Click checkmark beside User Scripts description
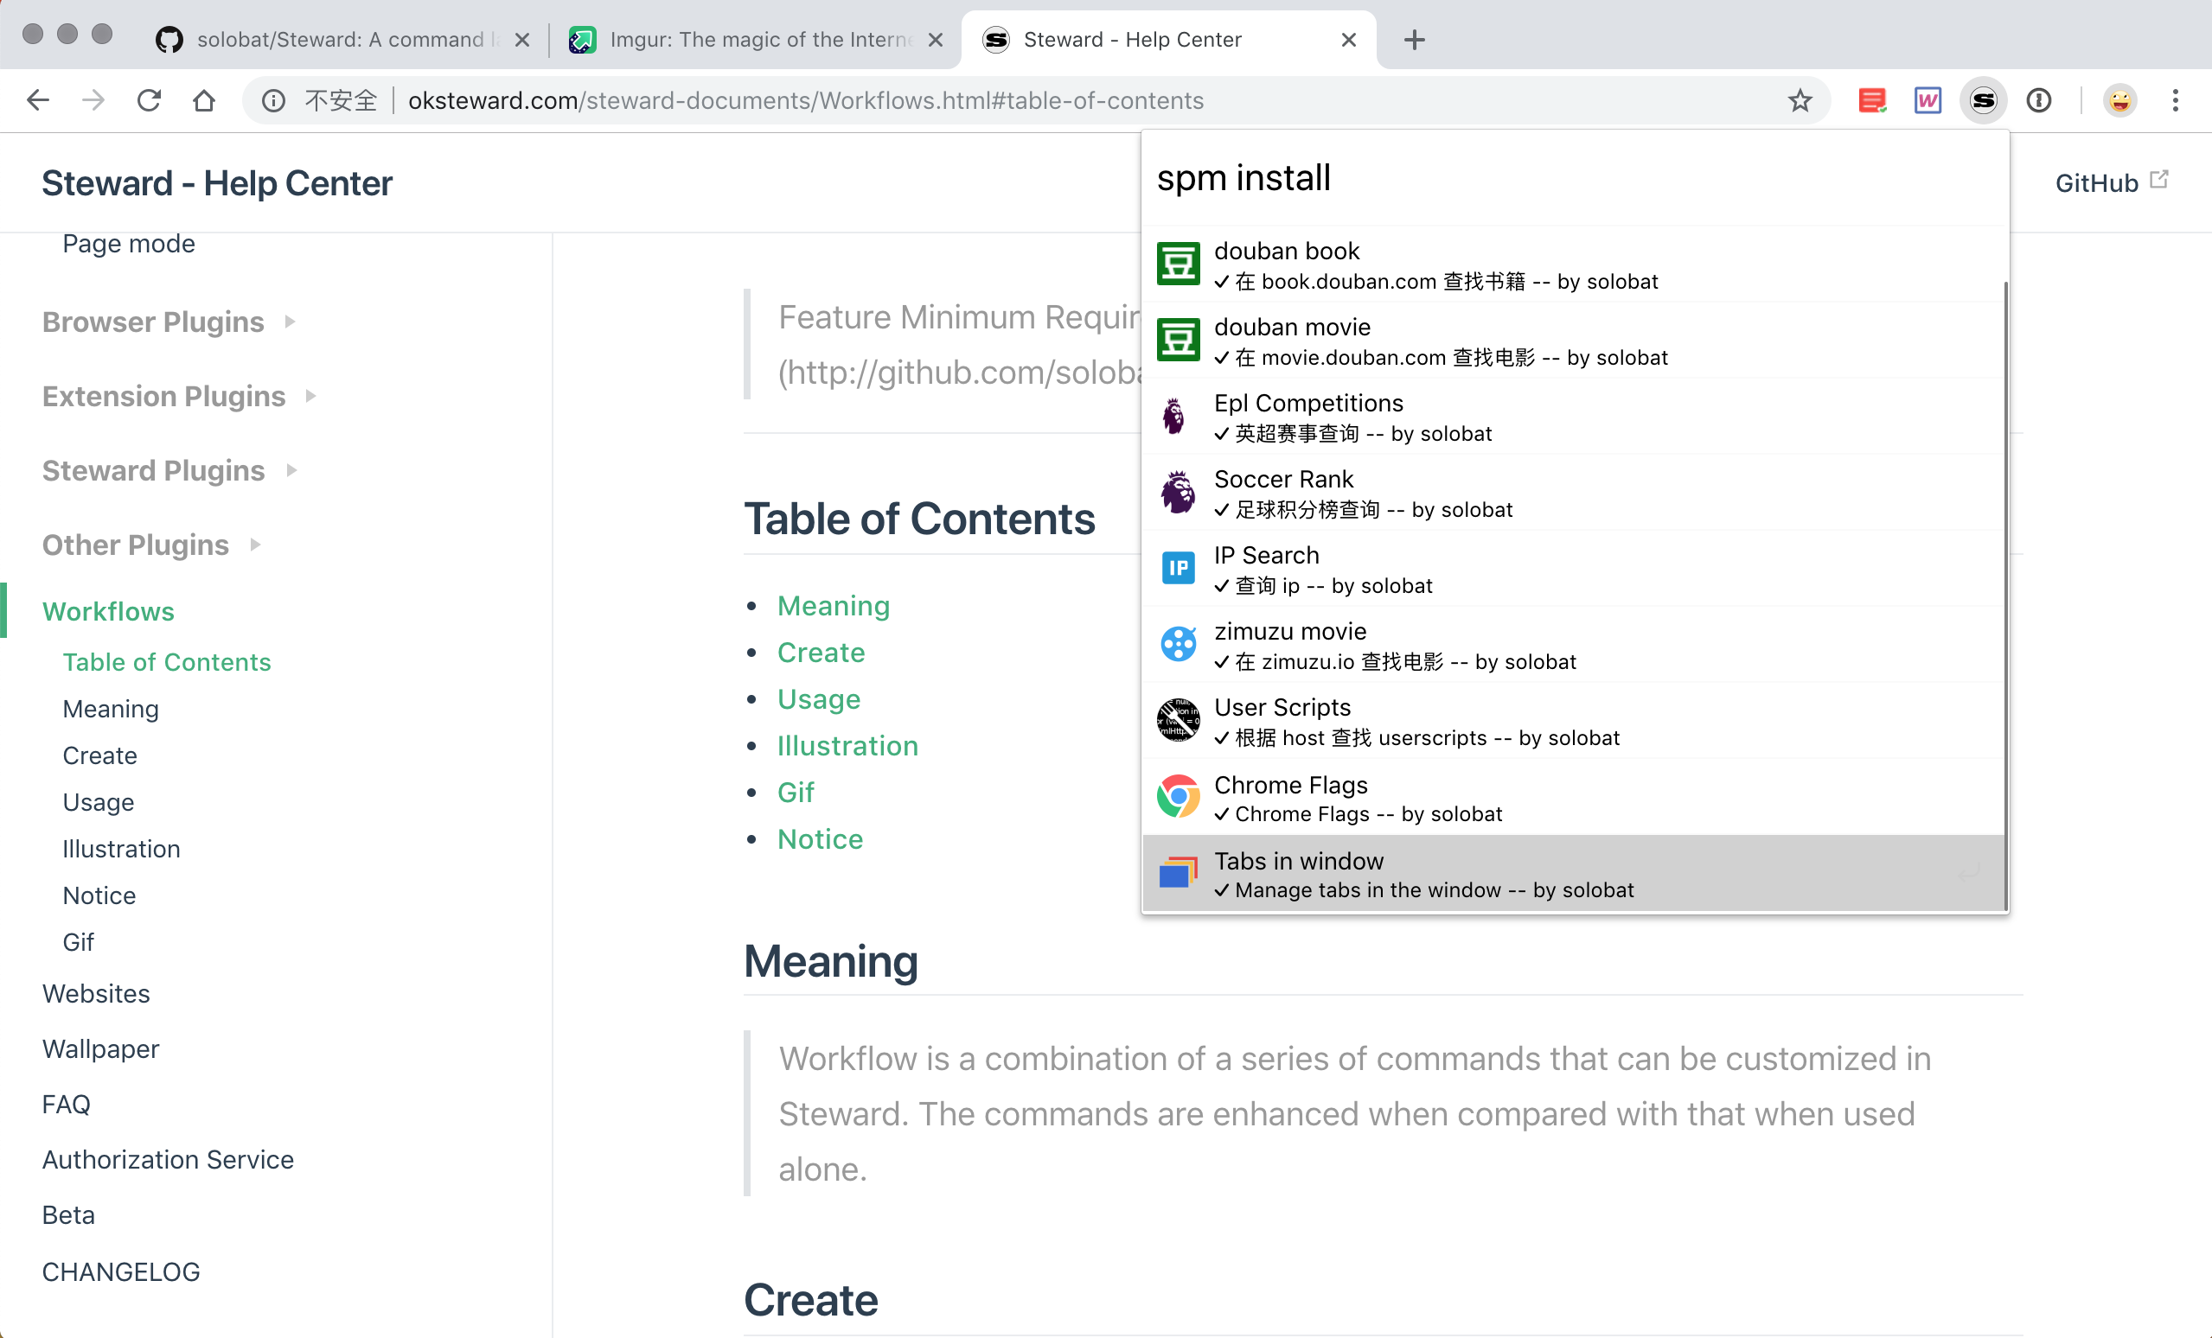The image size is (2212, 1338). coord(1222,738)
